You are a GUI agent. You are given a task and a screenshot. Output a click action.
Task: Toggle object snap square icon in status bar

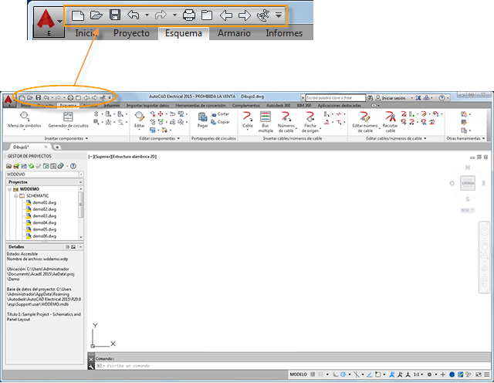[377, 375]
